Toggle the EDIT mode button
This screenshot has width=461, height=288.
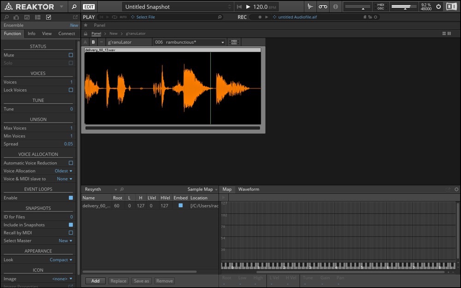(x=89, y=6)
